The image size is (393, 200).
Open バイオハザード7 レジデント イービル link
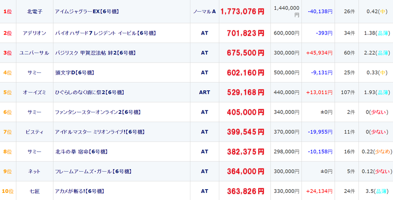point(105,33)
